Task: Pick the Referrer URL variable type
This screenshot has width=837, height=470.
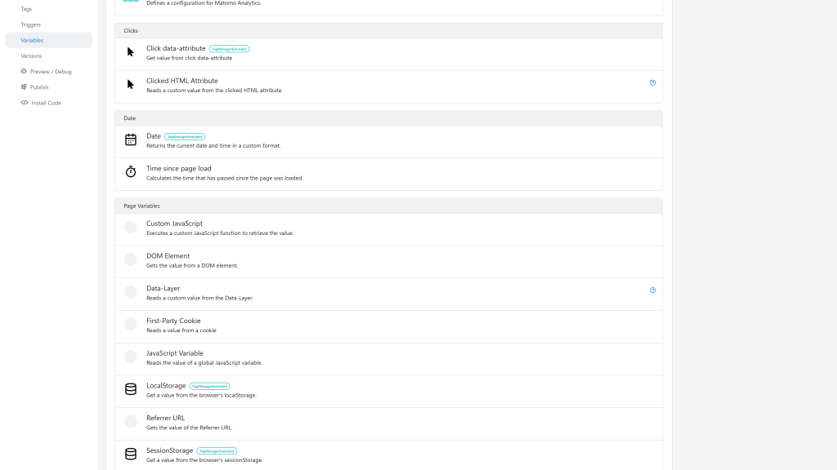Action: [x=388, y=424]
